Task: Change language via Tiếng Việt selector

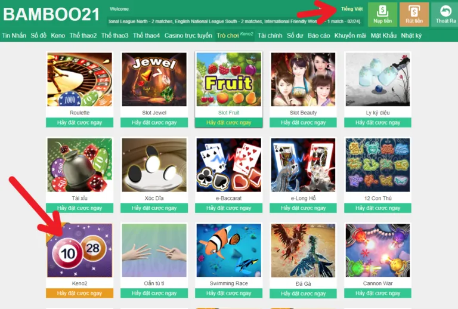Action: (352, 9)
